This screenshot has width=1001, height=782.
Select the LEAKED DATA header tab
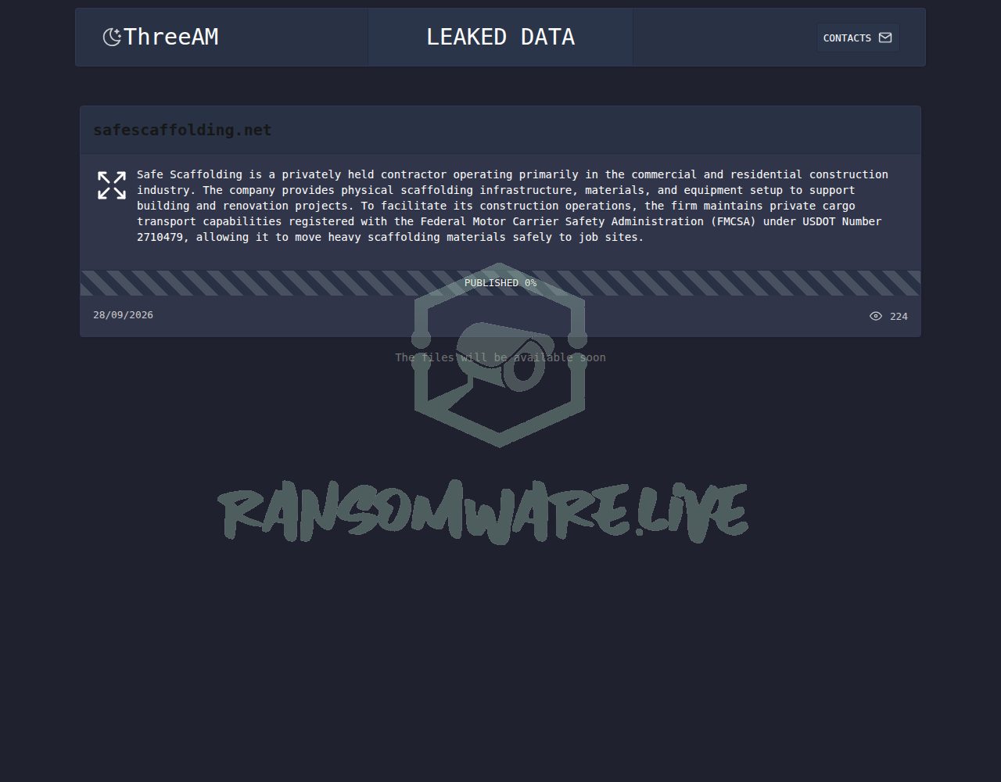tap(500, 38)
